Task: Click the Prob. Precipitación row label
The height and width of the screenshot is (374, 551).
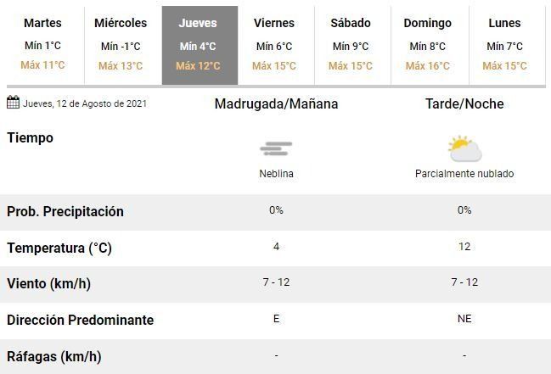Action: (x=65, y=211)
